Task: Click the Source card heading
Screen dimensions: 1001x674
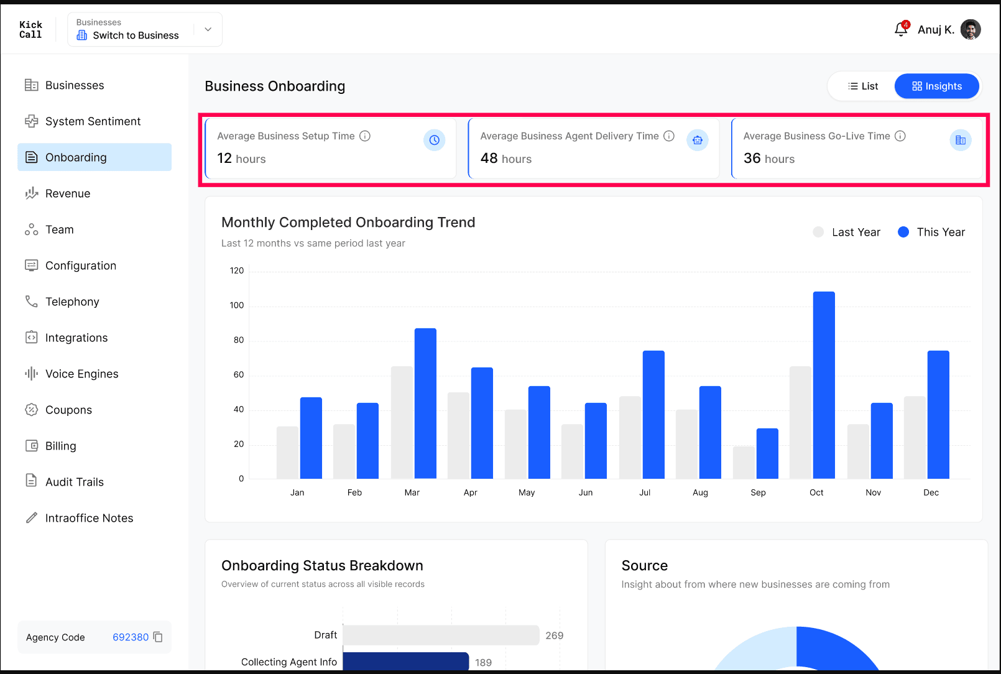Action: coord(645,566)
